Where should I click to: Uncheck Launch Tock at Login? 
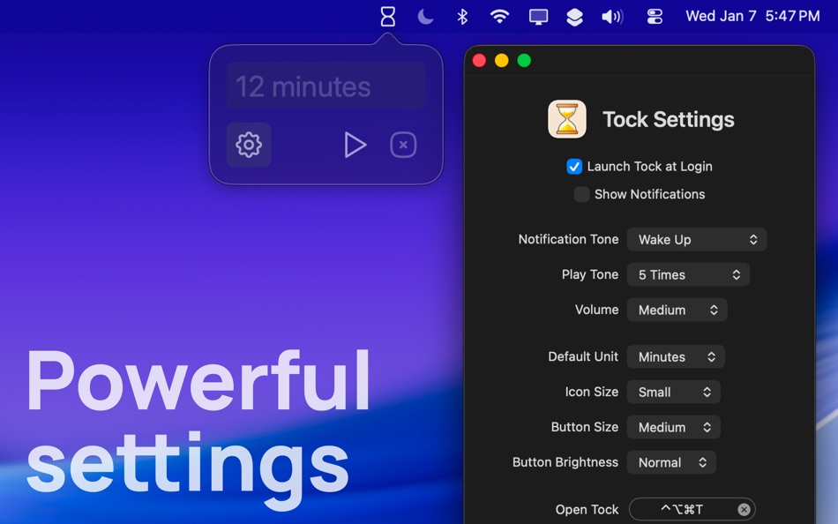point(574,166)
